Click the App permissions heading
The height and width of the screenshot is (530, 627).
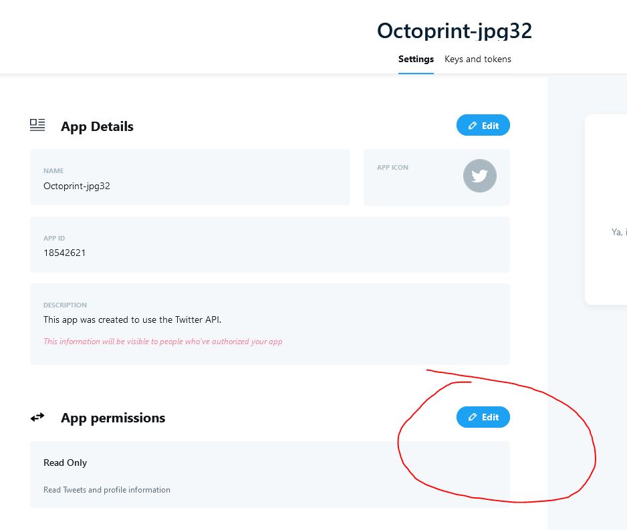pyautogui.click(x=113, y=418)
